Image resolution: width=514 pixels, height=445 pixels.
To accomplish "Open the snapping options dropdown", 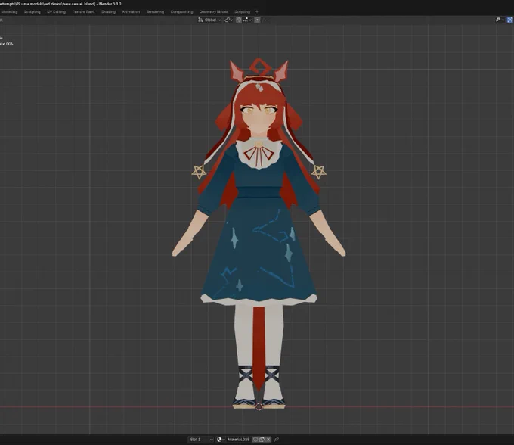I will tap(247, 20).
